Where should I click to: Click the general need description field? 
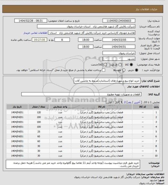(107, 81)
